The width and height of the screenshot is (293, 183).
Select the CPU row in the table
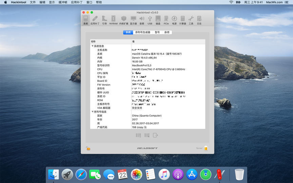[x=100, y=69]
